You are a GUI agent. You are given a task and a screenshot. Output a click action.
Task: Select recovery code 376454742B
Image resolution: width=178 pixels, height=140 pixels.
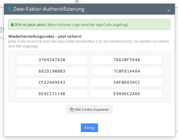52,60
